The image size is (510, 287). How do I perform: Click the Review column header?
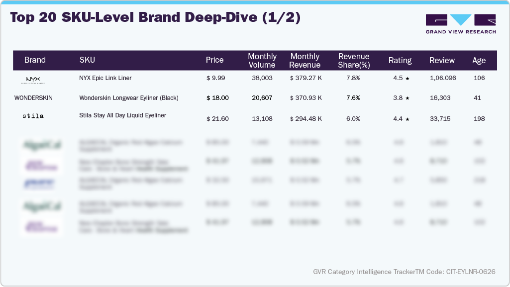(x=442, y=60)
